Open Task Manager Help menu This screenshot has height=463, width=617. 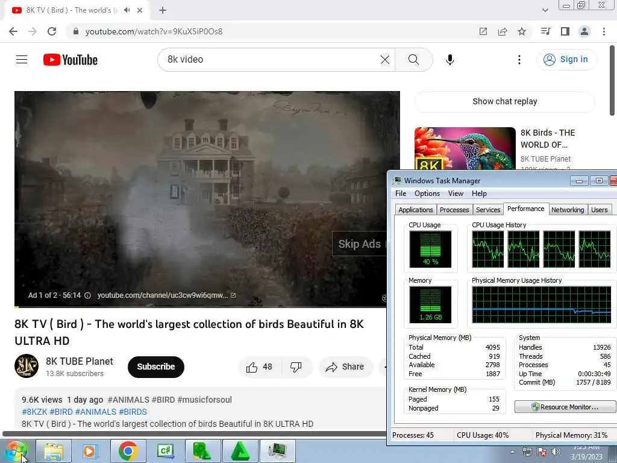[x=479, y=194]
